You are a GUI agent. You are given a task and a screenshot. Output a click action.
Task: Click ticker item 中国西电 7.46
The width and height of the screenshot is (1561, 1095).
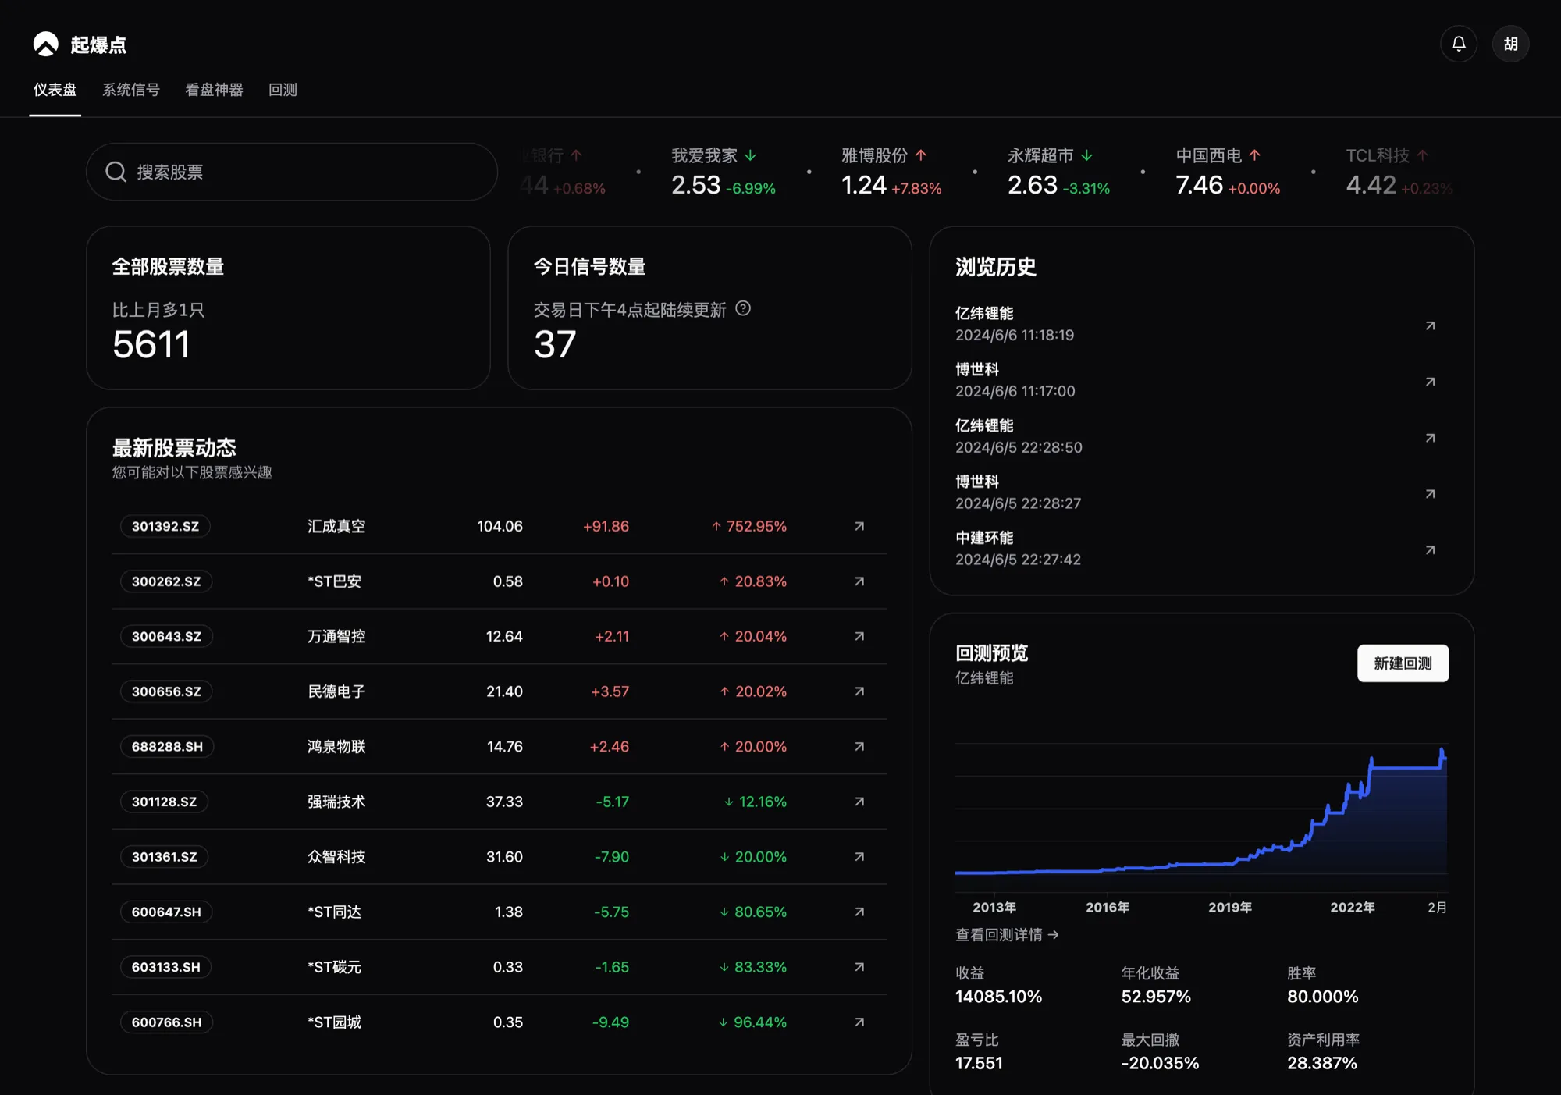coord(1228,172)
